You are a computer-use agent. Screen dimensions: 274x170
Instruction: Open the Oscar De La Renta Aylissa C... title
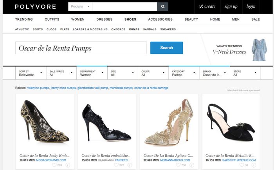[168, 156]
